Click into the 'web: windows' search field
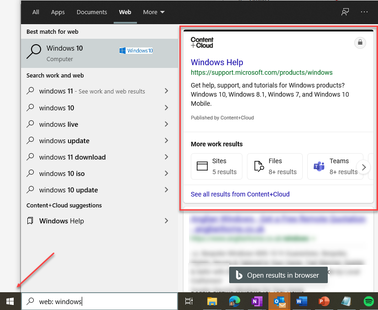This screenshot has width=378, height=310. [x=100, y=301]
